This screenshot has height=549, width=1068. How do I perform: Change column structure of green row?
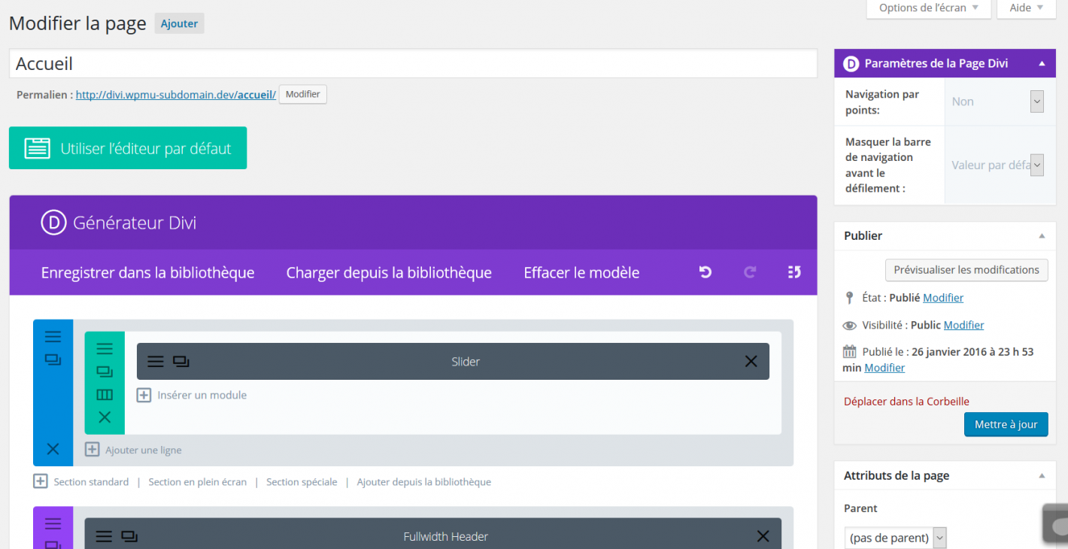point(105,395)
